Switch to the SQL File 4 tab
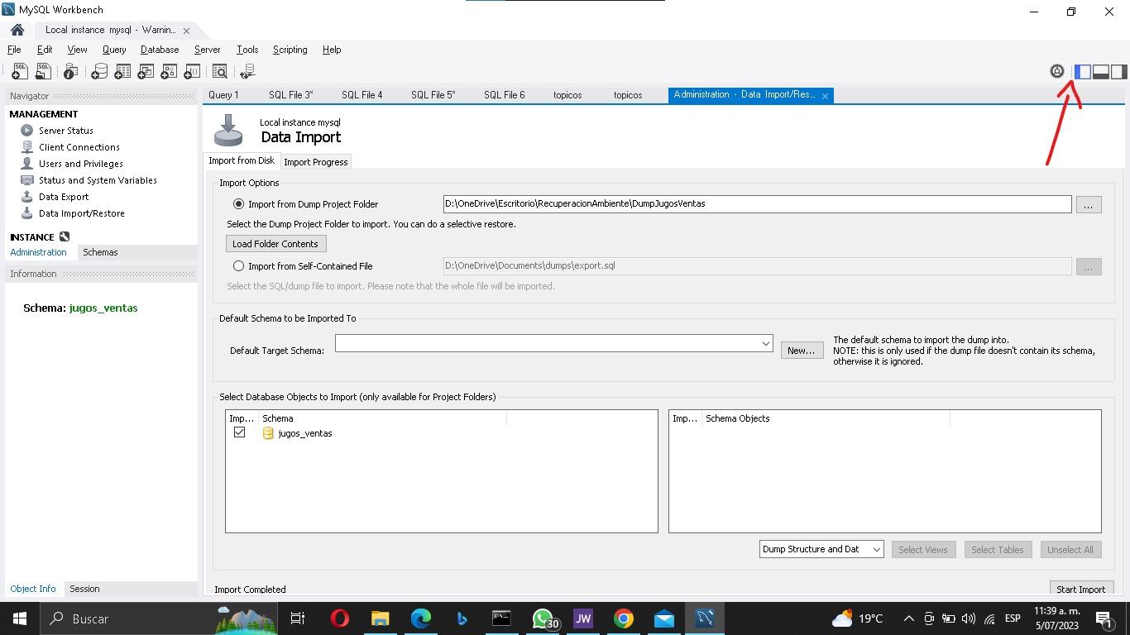 (x=362, y=95)
